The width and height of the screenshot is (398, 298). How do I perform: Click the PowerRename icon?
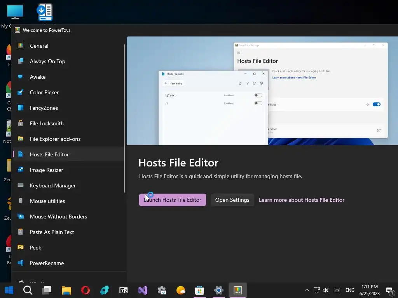(21, 263)
